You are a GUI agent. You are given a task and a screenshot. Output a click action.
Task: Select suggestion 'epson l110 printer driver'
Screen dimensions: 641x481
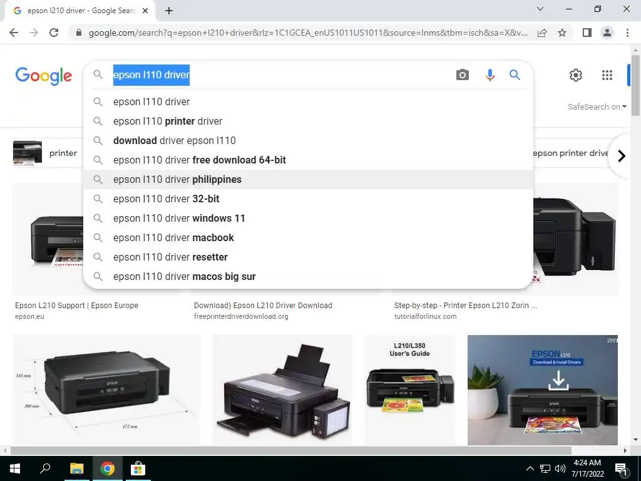(308, 121)
